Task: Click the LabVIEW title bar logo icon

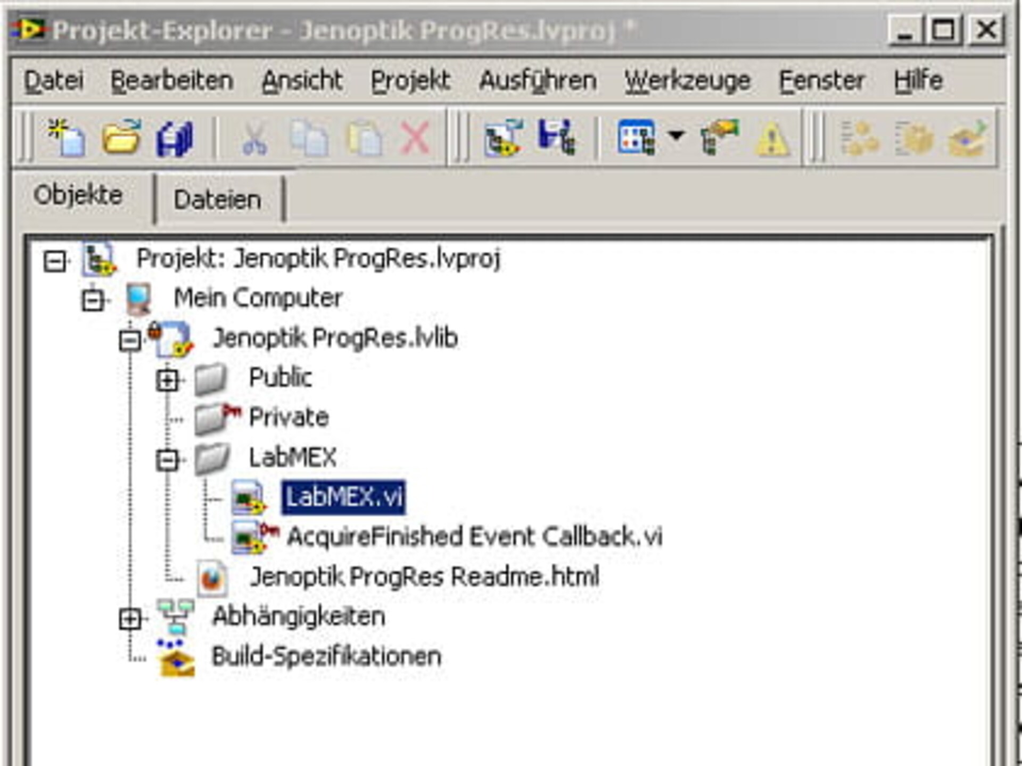Action: tap(29, 29)
